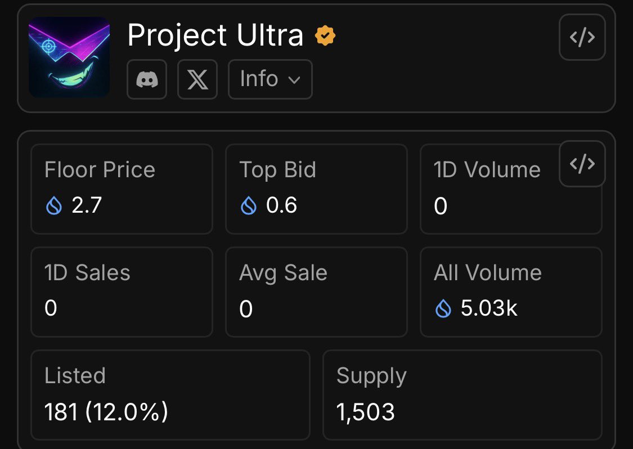This screenshot has width=633, height=449.
Task: Select the Top Bid stat card
Action: pyautogui.click(x=316, y=189)
